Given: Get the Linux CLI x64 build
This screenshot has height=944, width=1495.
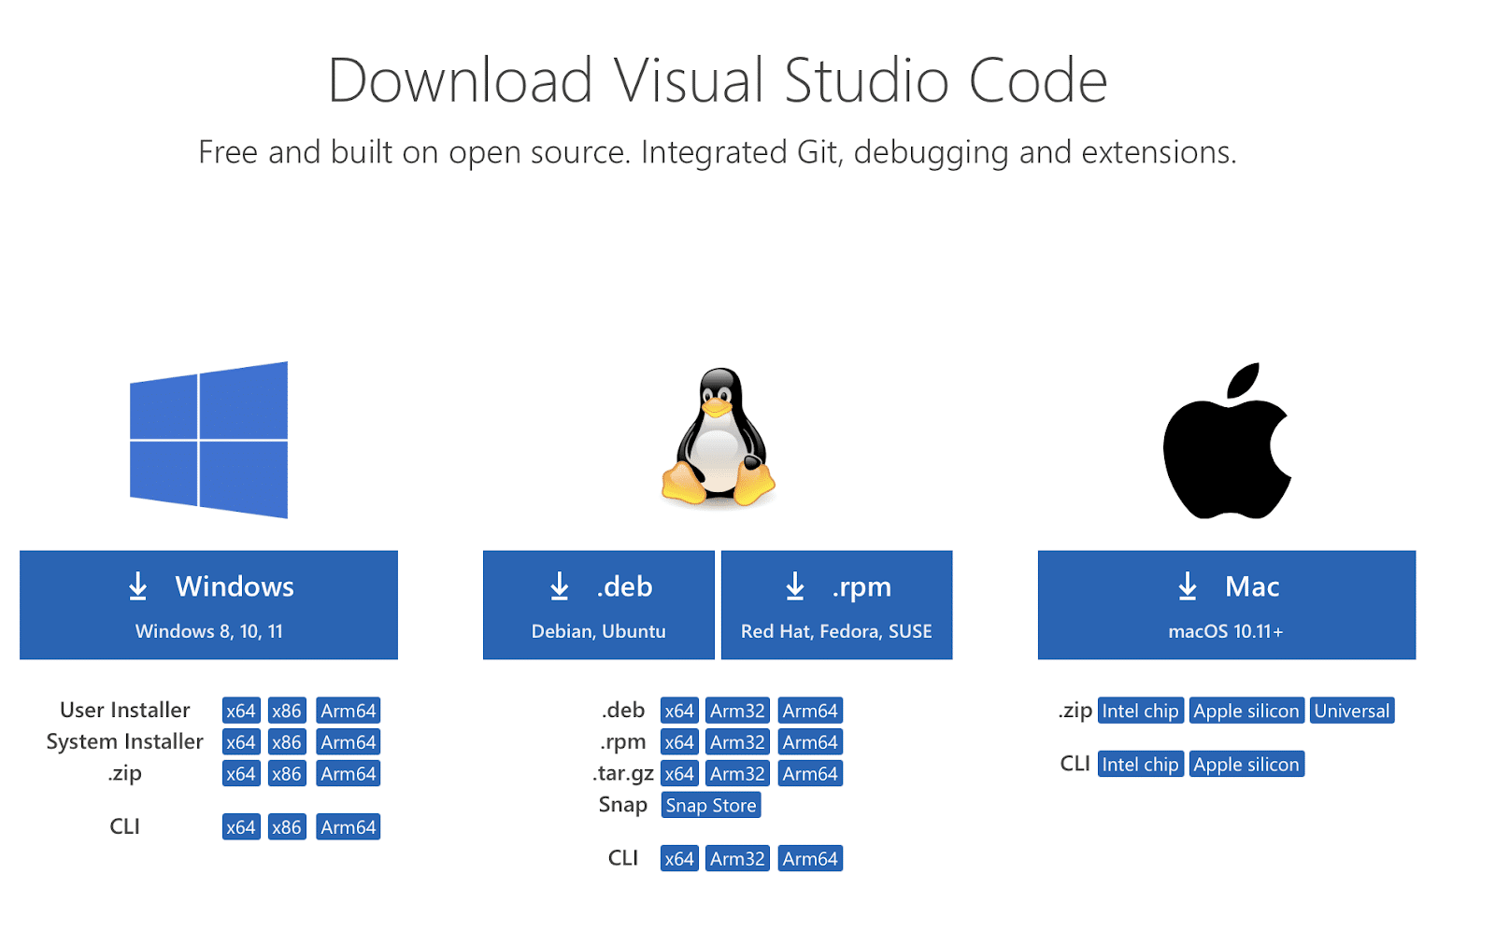Looking at the screenshot, I should (x=679, y=859).
